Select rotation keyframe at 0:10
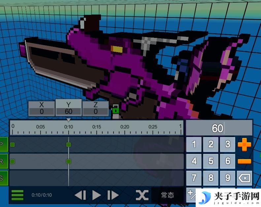Image resolution: width=261 pixels, height=207 pixels. click(x=68, y=161)
